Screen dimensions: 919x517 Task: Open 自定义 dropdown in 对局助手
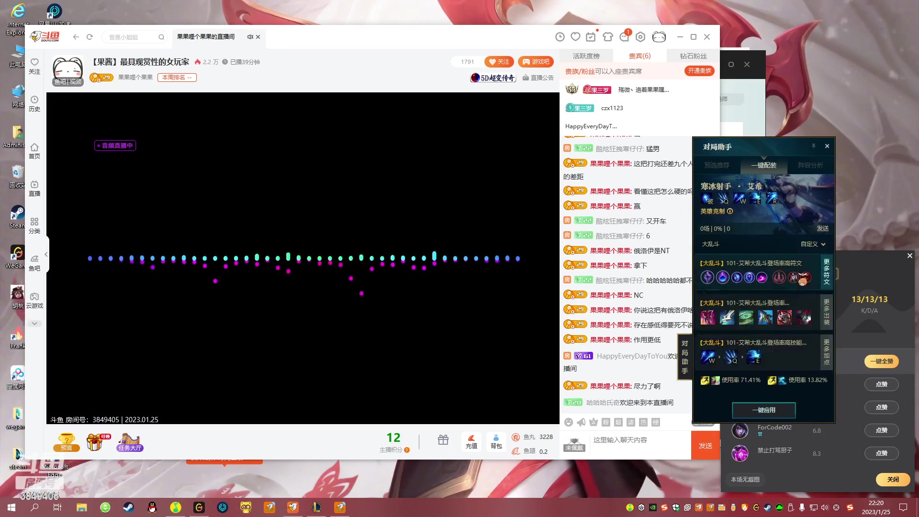[x=813, y=244]
